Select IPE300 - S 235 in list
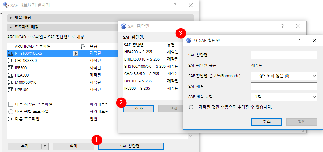 [x=152, y=89]
